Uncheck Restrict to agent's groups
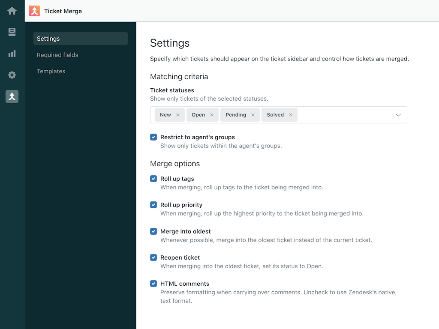This screenshot has height=329, width=439. (x=153, y=137)
